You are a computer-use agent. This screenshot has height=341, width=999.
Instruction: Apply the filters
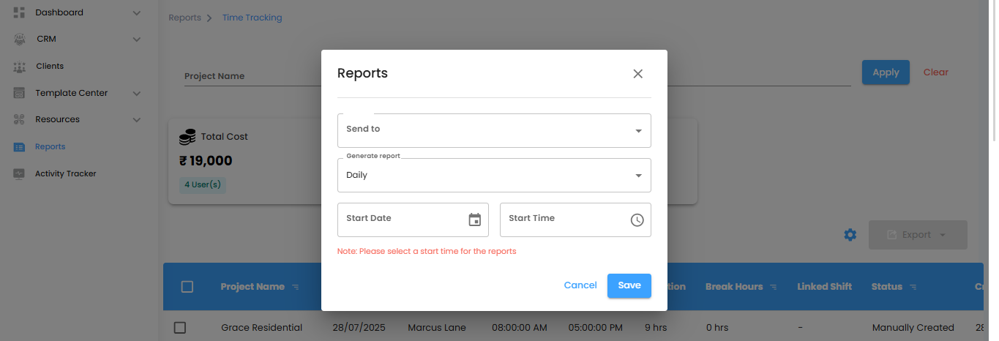886,72
